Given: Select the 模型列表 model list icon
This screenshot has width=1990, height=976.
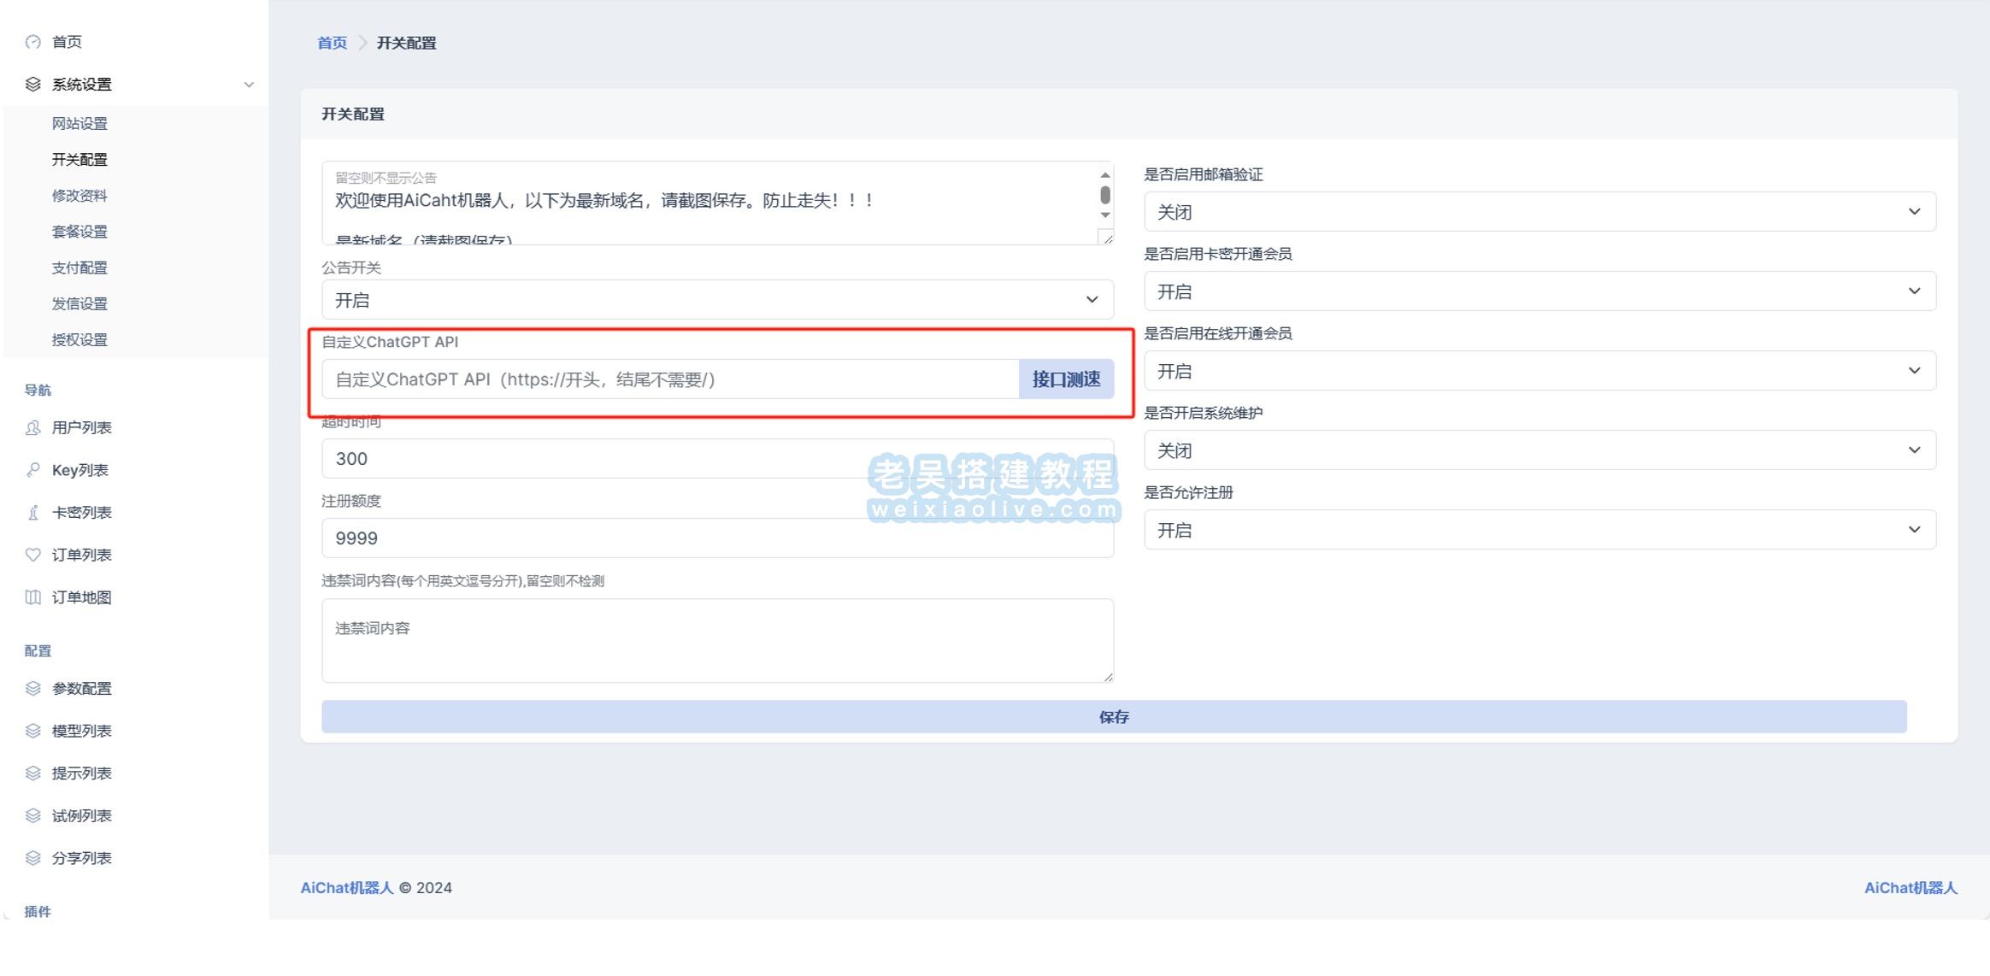Looking at the screenshot, I should [32, 731].
